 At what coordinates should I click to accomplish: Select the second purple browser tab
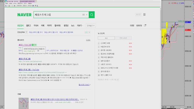(28, 1)
